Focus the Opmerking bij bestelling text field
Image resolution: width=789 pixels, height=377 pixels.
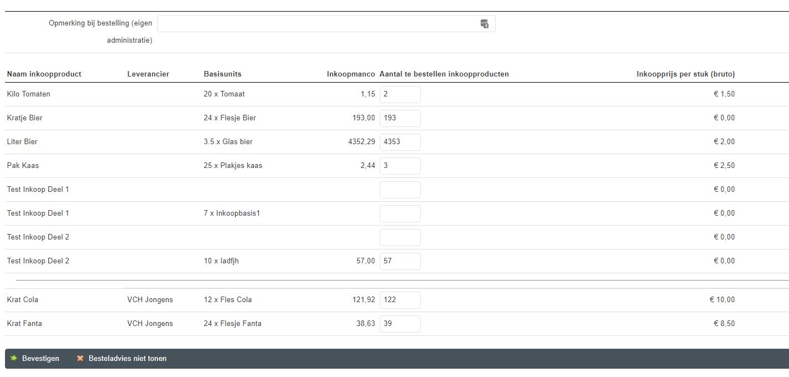(316, 24)
